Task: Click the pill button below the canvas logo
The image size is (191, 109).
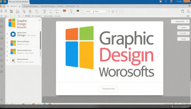Action: pos(108,89)
